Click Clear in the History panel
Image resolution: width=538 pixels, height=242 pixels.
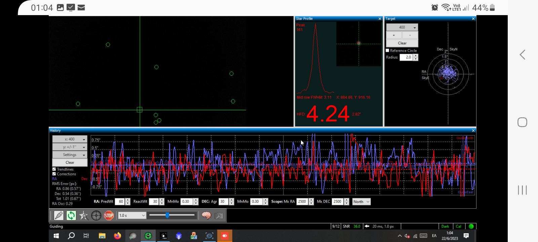point(70,162)
